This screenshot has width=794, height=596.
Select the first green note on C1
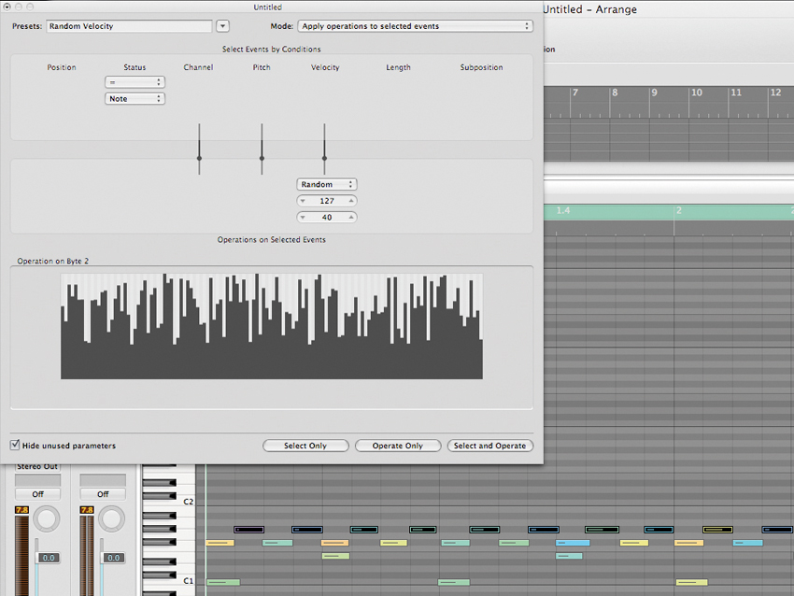(x=223, y=582)
